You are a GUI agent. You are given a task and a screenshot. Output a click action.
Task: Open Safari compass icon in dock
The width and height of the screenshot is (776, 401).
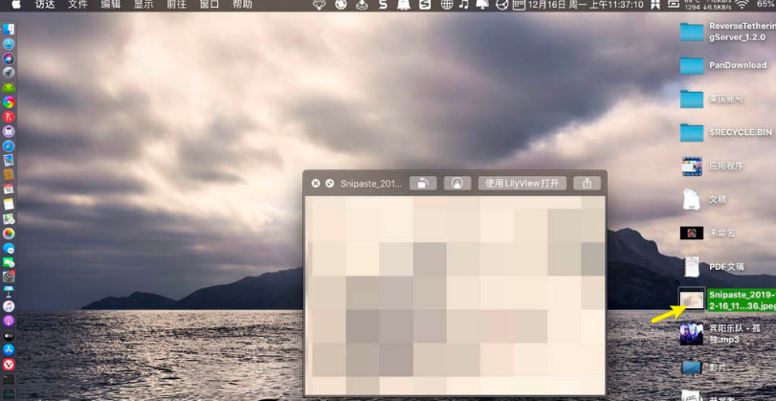click(x=9, y=146)
